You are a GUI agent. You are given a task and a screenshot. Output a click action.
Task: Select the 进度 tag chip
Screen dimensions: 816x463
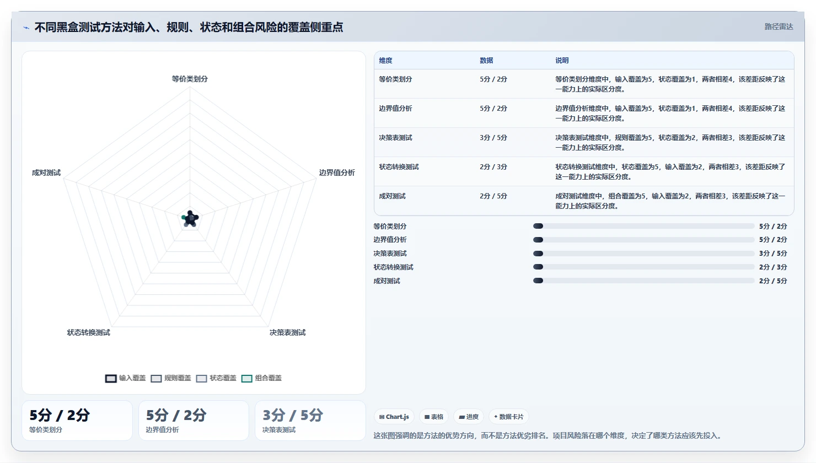469,417
